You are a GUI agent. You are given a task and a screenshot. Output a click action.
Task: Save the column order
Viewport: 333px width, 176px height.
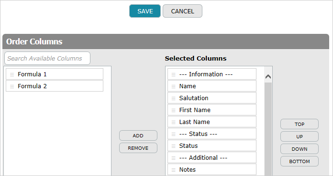[x=145, y=11]
